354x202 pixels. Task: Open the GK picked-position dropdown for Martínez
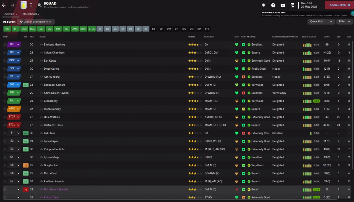tap(14, 44)
